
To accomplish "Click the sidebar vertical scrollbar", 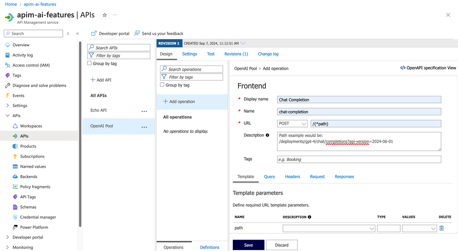I will pyautogui.click(x=80, y=134).
